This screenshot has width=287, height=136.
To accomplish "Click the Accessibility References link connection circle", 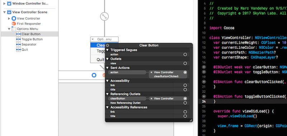I will pos(185,112).
